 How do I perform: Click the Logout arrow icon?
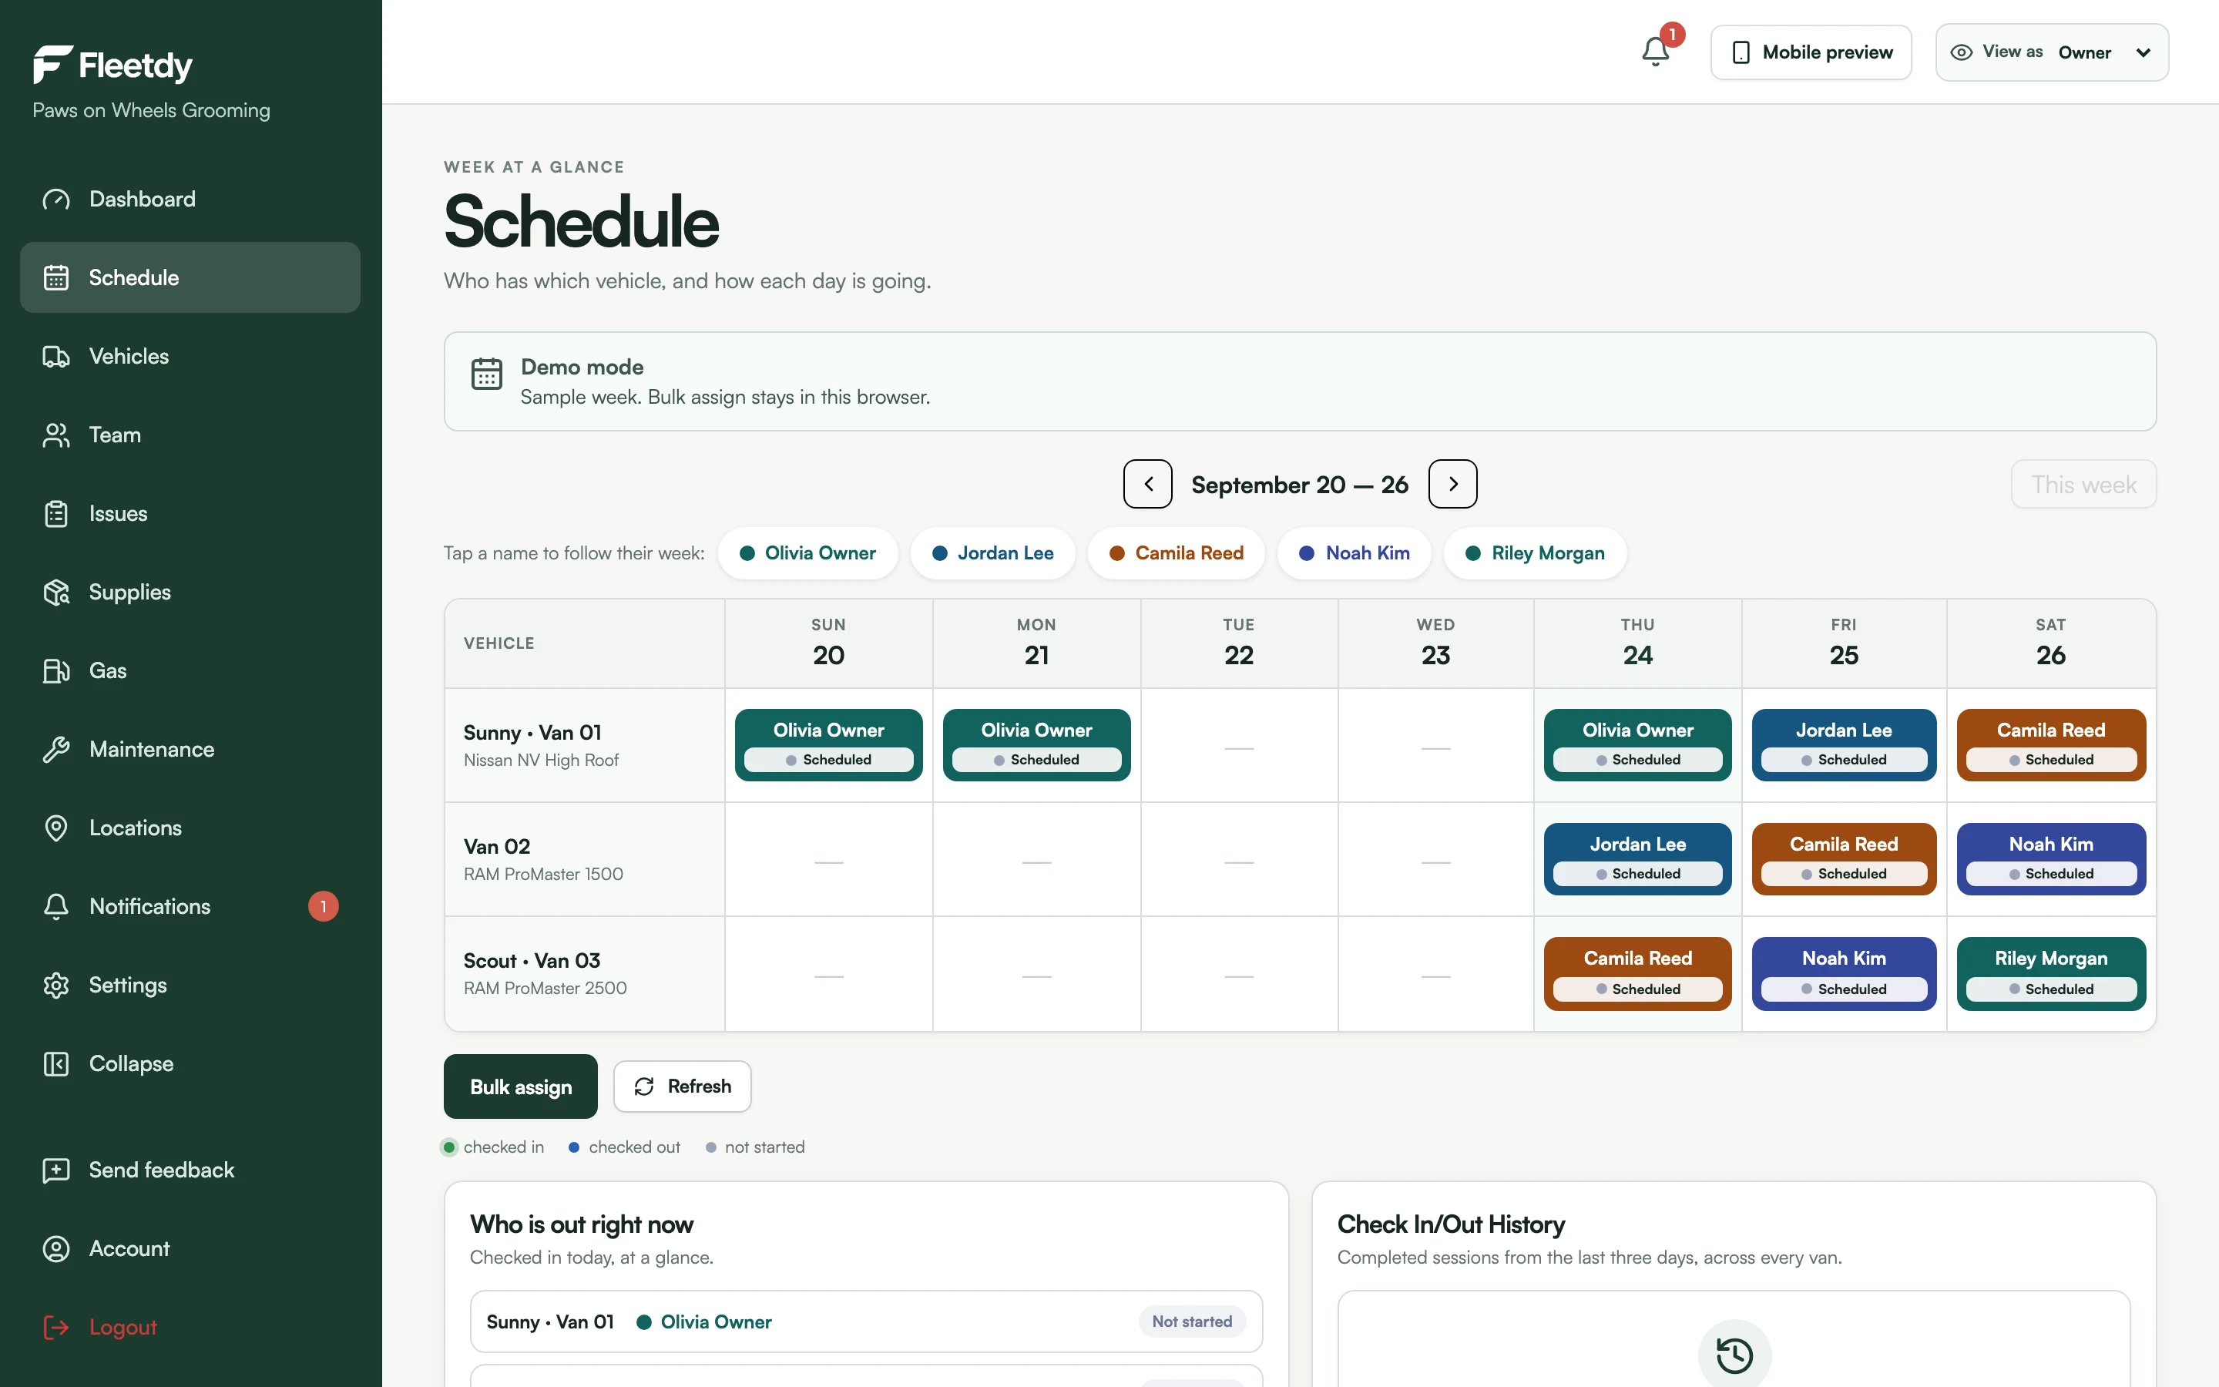tap(56, 1328)
